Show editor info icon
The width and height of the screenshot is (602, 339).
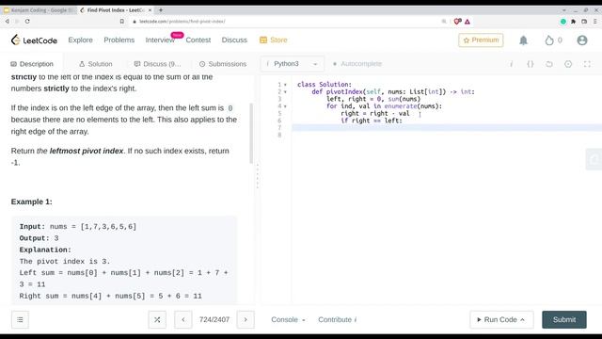(x=512, y=64)
